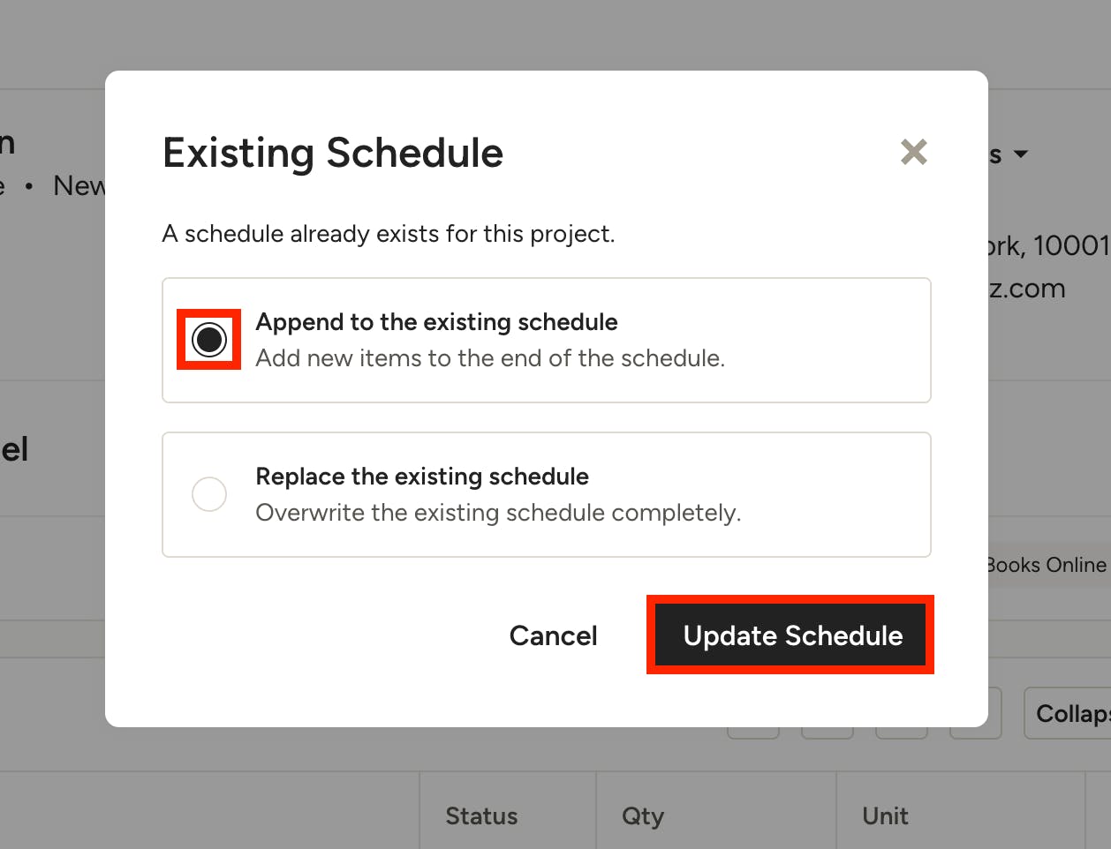Select the Append to existing schedule radio
Image resolution: width=1111 pixels, height=849 pixels.
click(x=209, y=340)
